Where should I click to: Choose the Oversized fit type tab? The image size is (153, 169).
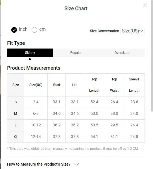pos(122,53)
